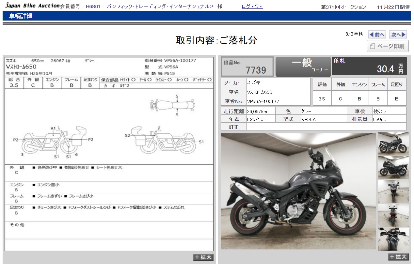The image size is (414, 269).
Task: Click the Japan Bike Auction logo
Action: pyautogui.click(x=32, y=6)
